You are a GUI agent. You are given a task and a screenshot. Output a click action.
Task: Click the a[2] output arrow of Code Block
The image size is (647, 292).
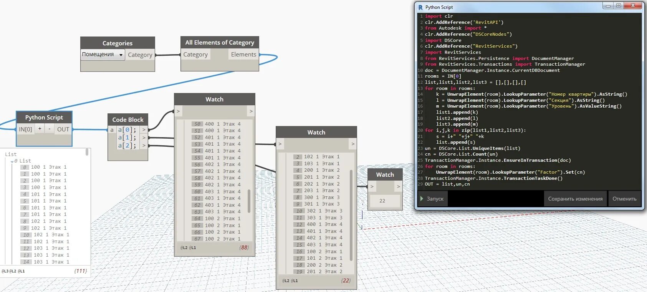pos(144,145)
